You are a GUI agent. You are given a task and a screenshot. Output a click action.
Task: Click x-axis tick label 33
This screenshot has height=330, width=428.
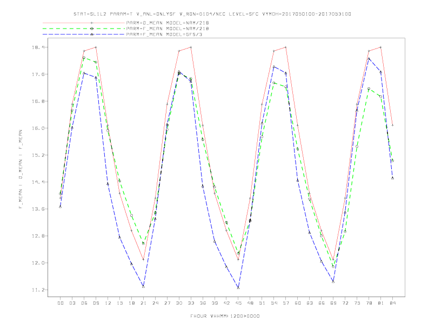click(x=191, y=303)
